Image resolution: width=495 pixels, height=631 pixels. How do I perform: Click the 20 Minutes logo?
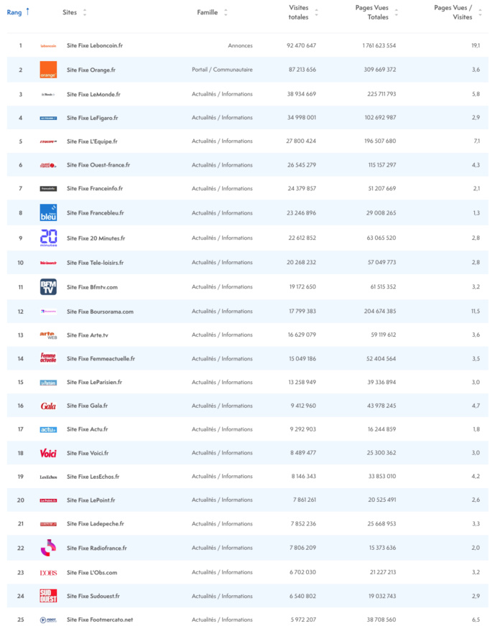click(x=48, y=238)
